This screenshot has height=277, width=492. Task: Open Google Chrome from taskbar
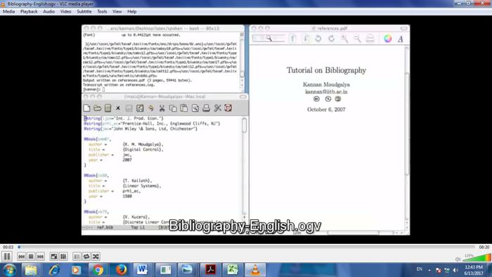point(98,270)
